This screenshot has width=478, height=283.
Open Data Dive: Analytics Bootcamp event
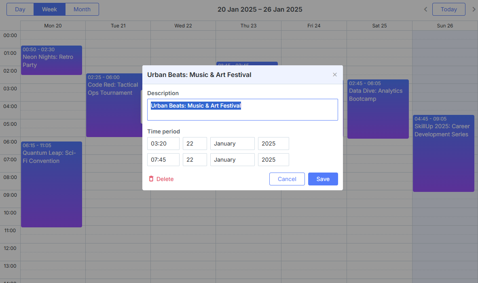(x=378, y=109)
